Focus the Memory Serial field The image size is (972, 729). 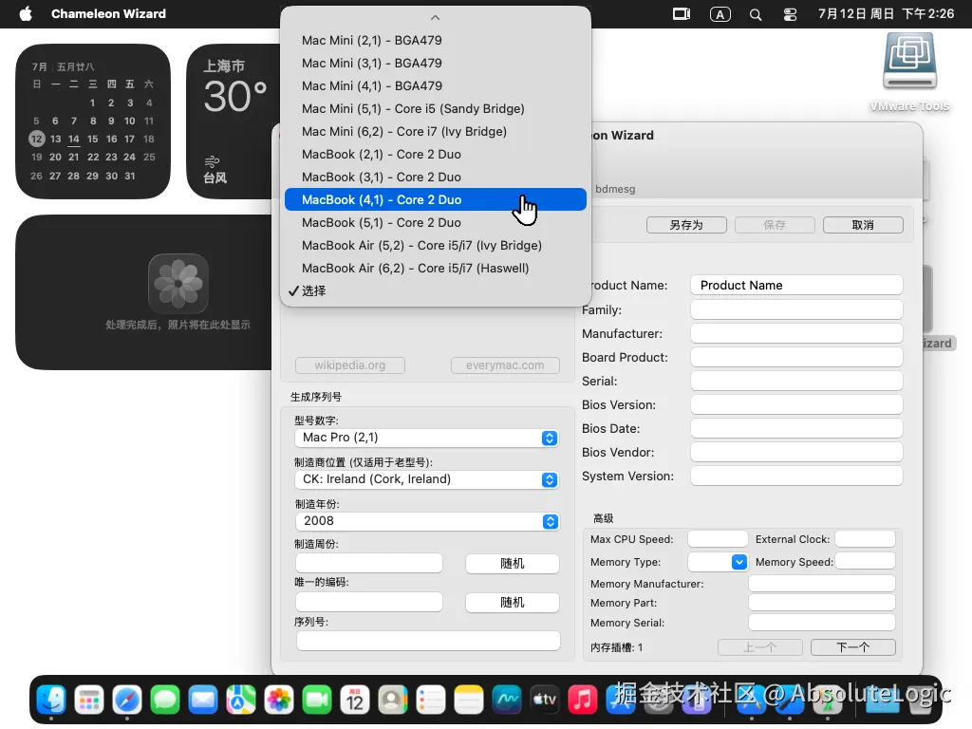click(x=822, y=623)
